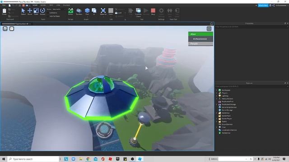
Task: Select StarterGui folder in Explorer
Action: point(224,113)
